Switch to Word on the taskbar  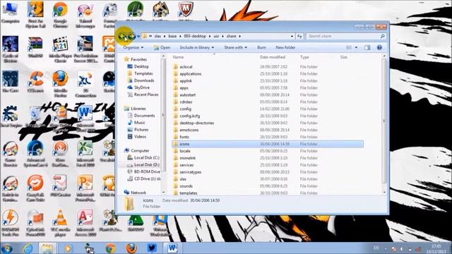tap(172, 248)
